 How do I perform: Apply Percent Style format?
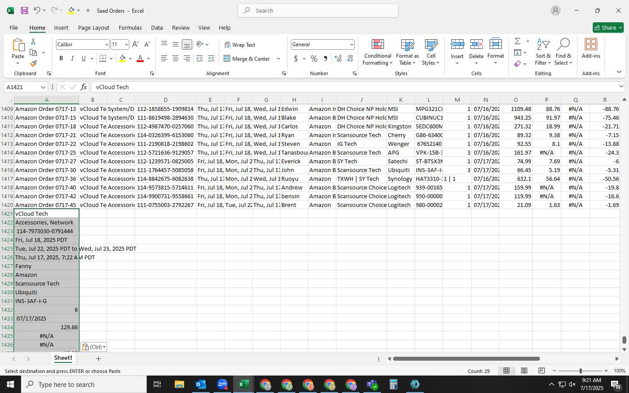click(x=314, y=59)
